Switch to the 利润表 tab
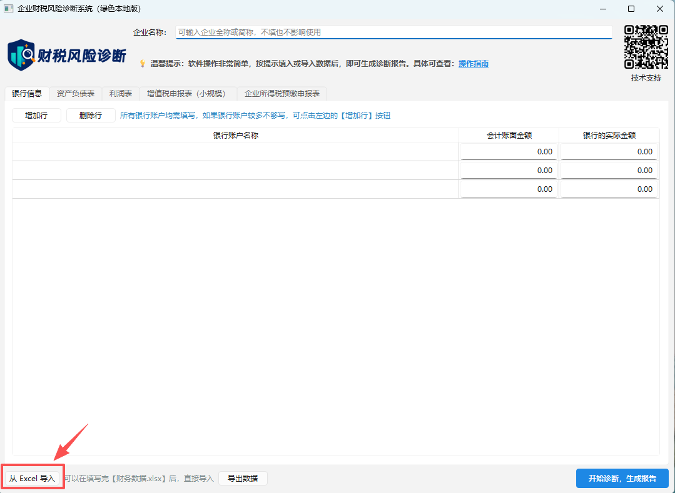This screenshot has width=675, height=493. [x=121, y=93]
